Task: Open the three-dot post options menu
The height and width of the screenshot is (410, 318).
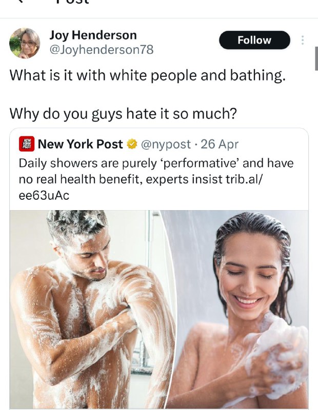Action: point(303,40)
